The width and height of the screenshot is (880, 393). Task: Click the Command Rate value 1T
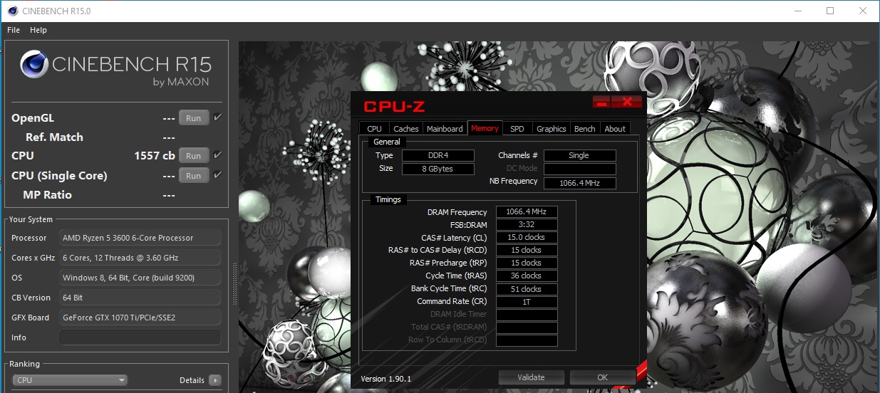coord(527,302)
